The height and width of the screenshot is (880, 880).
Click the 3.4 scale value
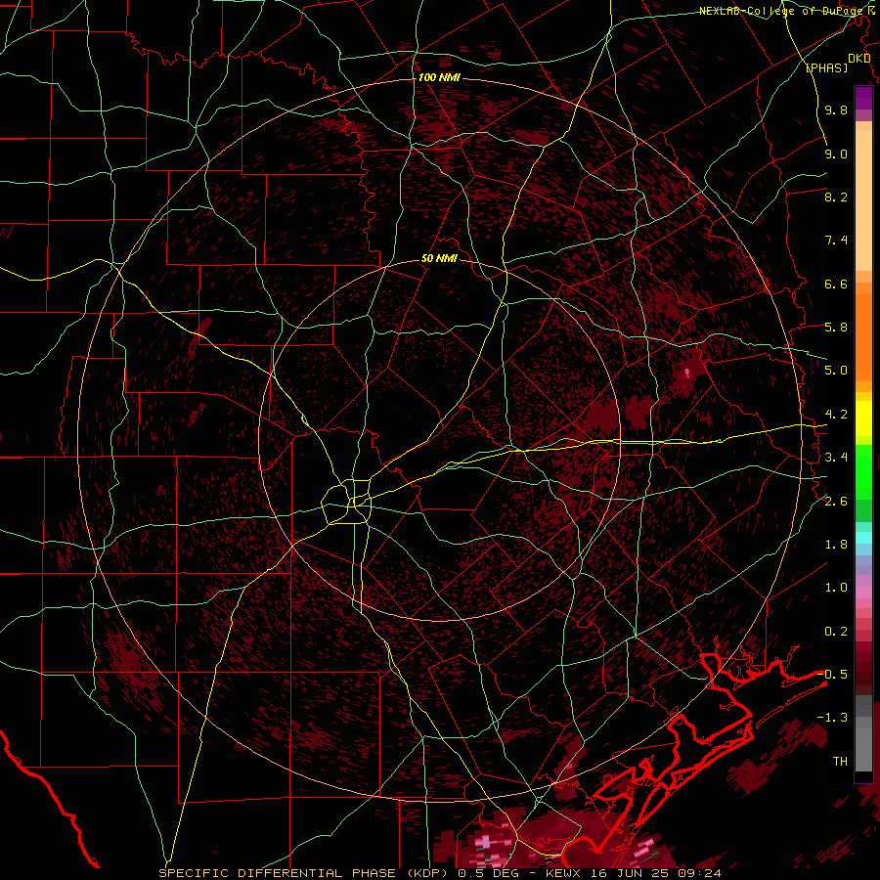click(x=836, y=458)
